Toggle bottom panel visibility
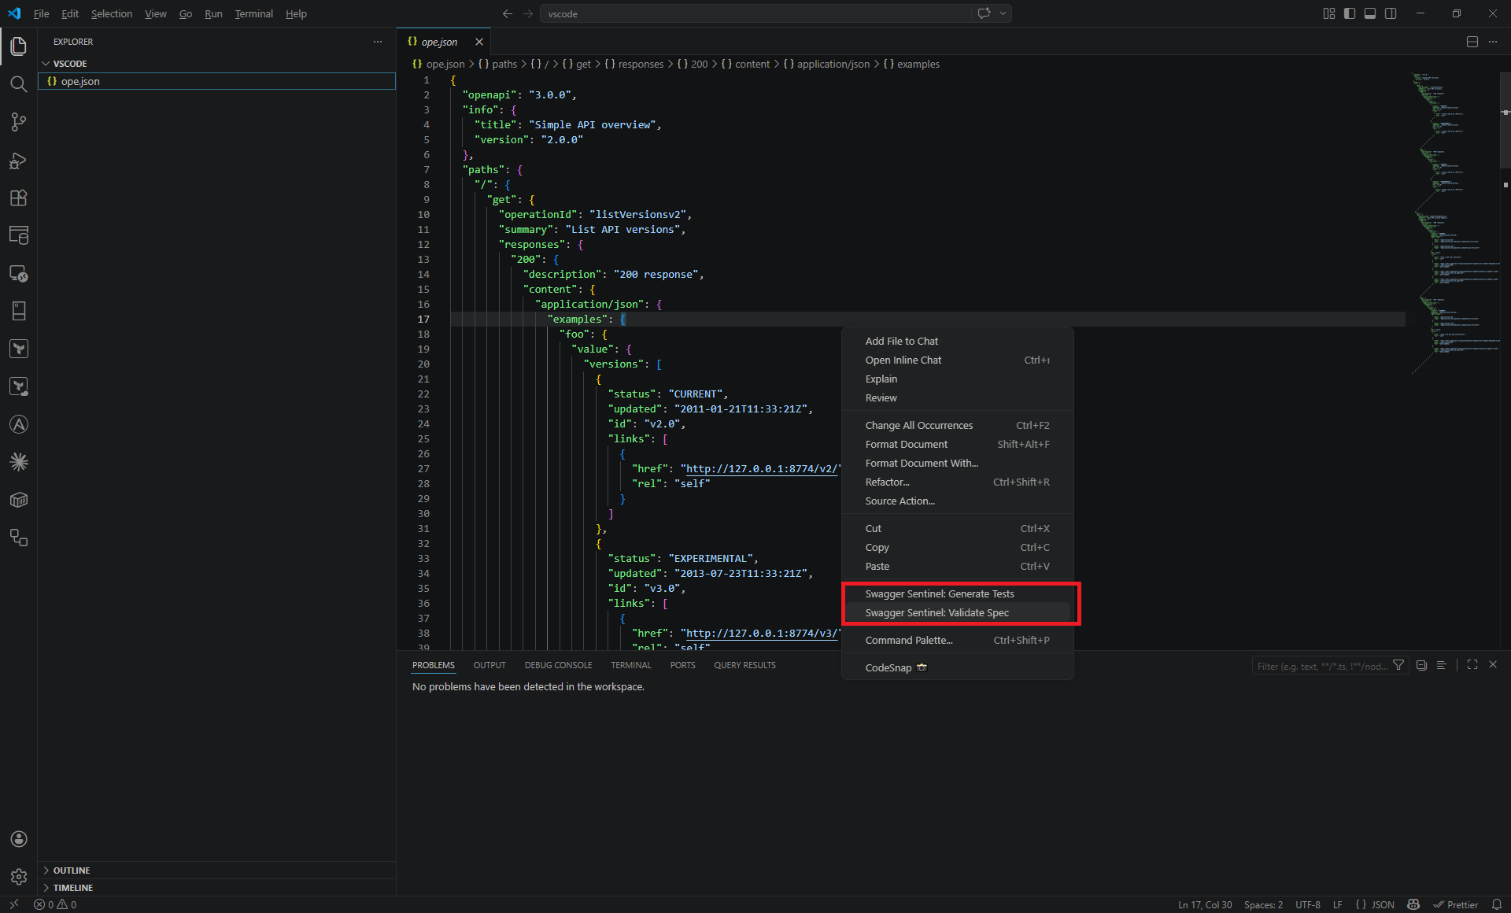Screen dimensions: 1511x913 1370,13
